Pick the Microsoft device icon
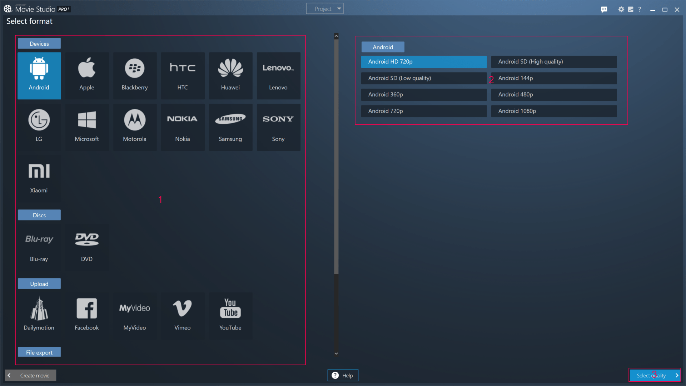Screen dimensions: 686x386 coord(87,127)
